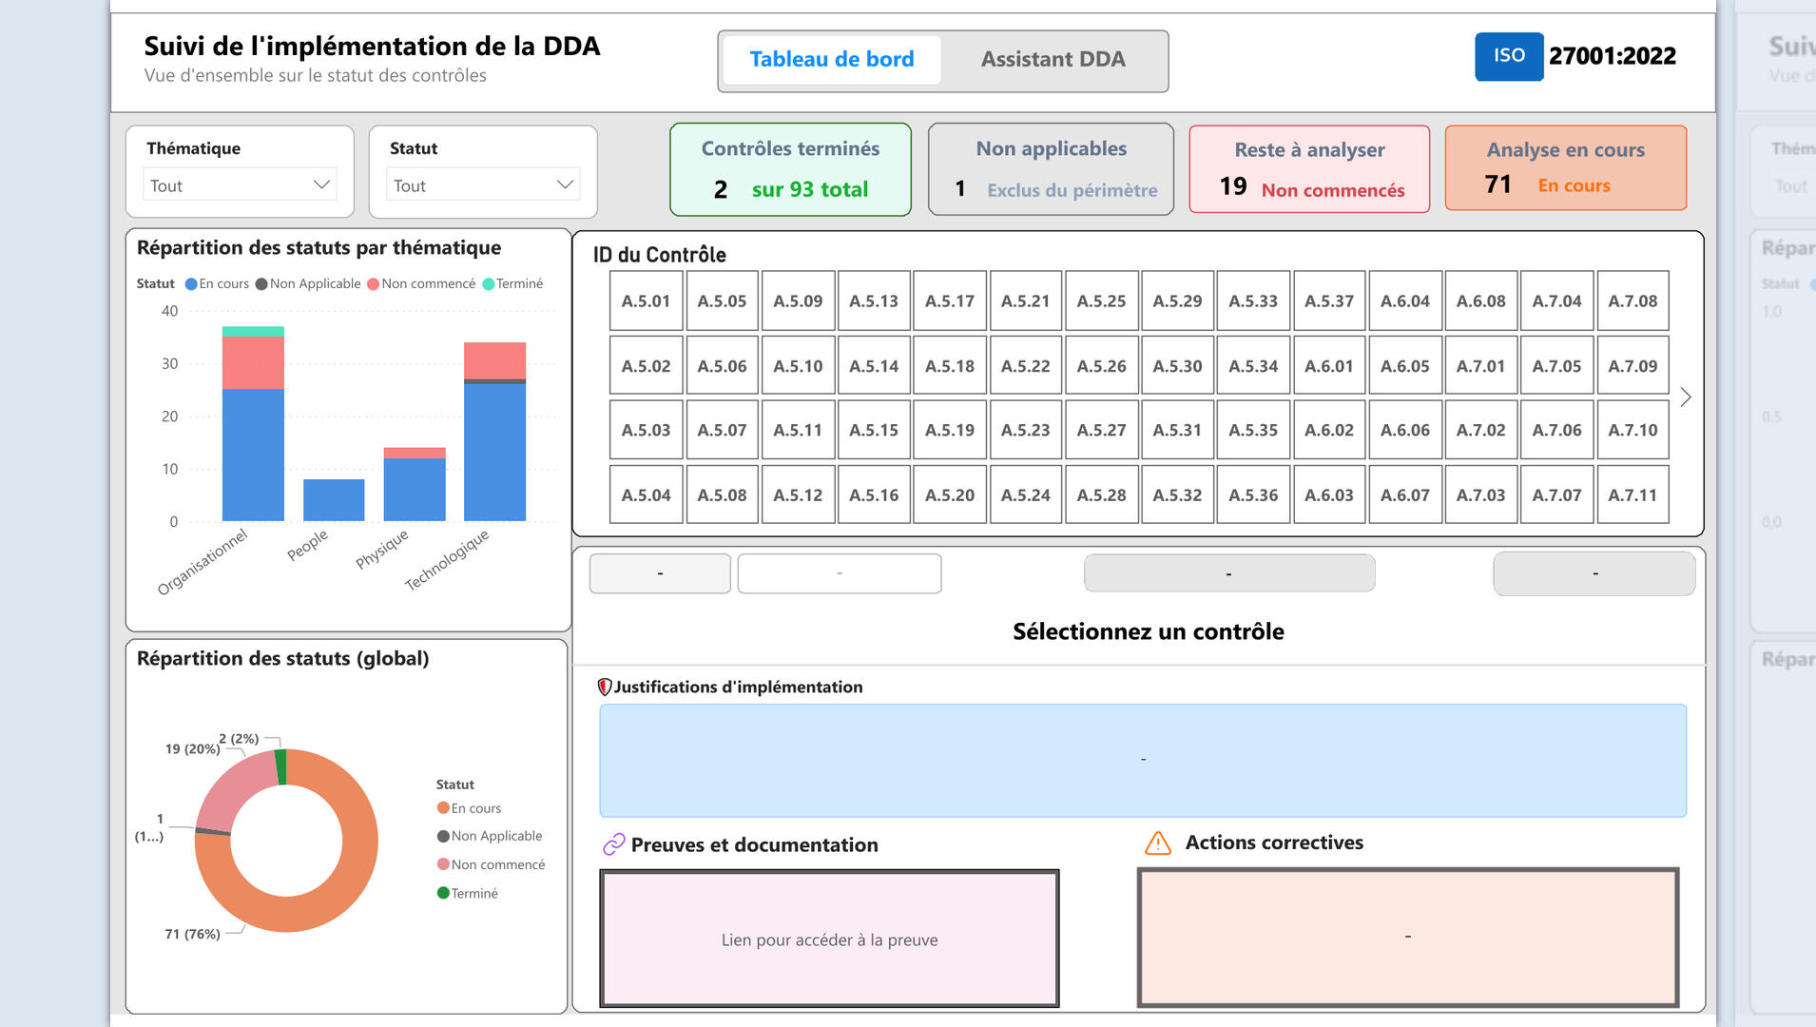The width and height of the screenshot is (1816, 1027).
Task: Click the Reste à analyser card
Action: tap(1309, 169)
